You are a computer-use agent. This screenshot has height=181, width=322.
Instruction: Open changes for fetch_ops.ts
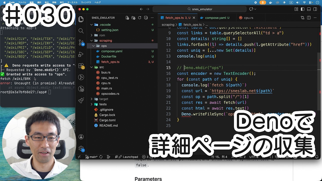[303, 18]
